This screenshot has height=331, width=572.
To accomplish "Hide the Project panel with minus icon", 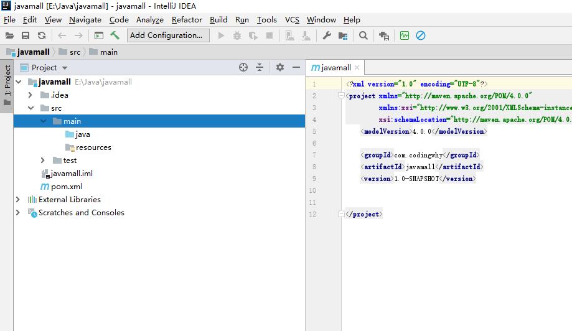I will pos(296,67).
